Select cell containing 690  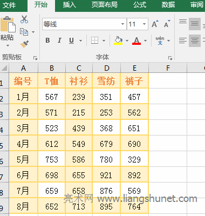(134, 143)
